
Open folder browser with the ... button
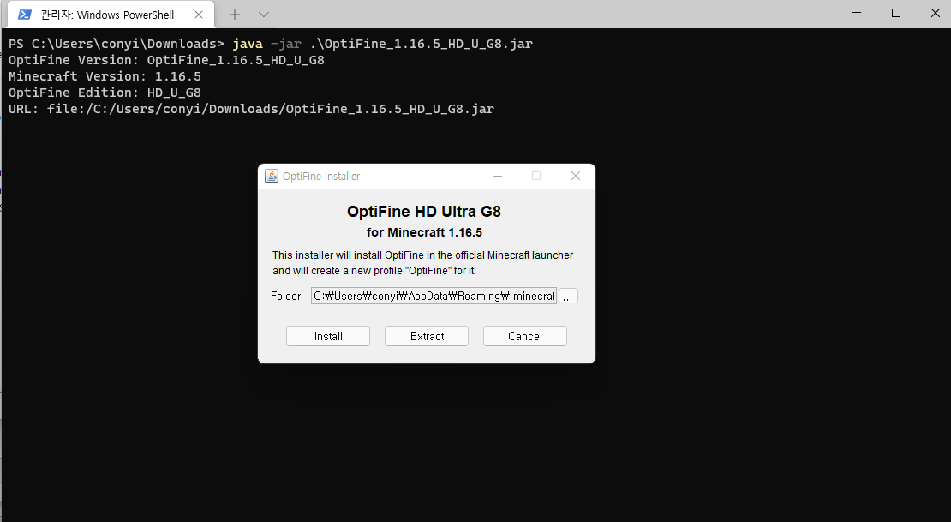(568, 297)
